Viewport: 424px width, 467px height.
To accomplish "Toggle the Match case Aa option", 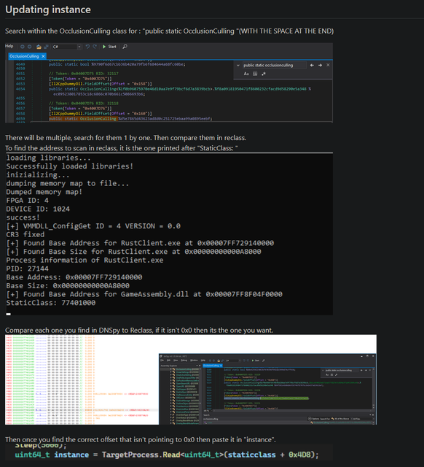I will point(246,74).
